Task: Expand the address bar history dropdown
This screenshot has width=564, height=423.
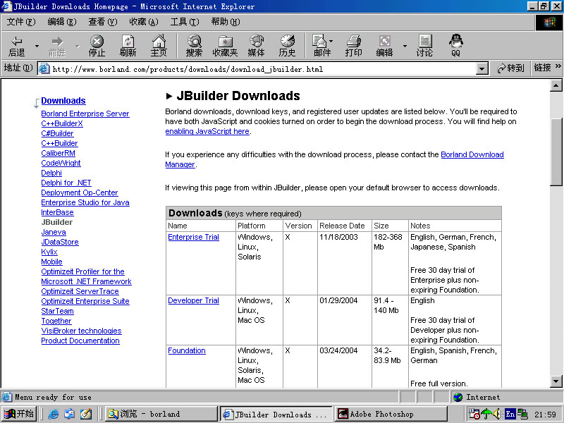Action: point(482,68)
